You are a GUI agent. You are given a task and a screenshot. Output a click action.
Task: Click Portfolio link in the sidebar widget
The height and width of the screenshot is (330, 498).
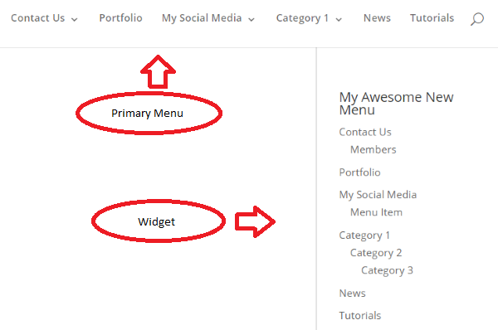pos(360,172)
